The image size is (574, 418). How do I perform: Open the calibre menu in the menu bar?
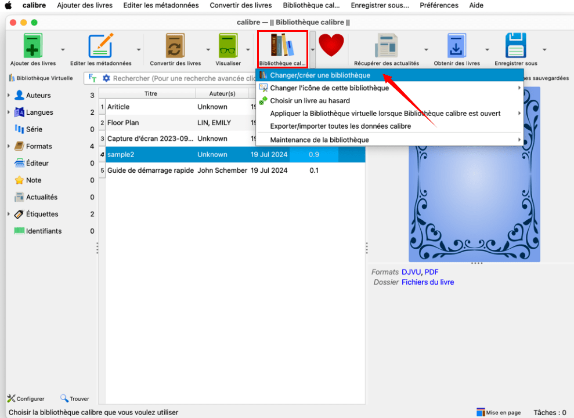(34, 5)
